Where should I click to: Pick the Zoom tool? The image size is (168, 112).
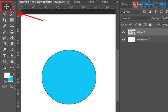click(x=4, y=67)
